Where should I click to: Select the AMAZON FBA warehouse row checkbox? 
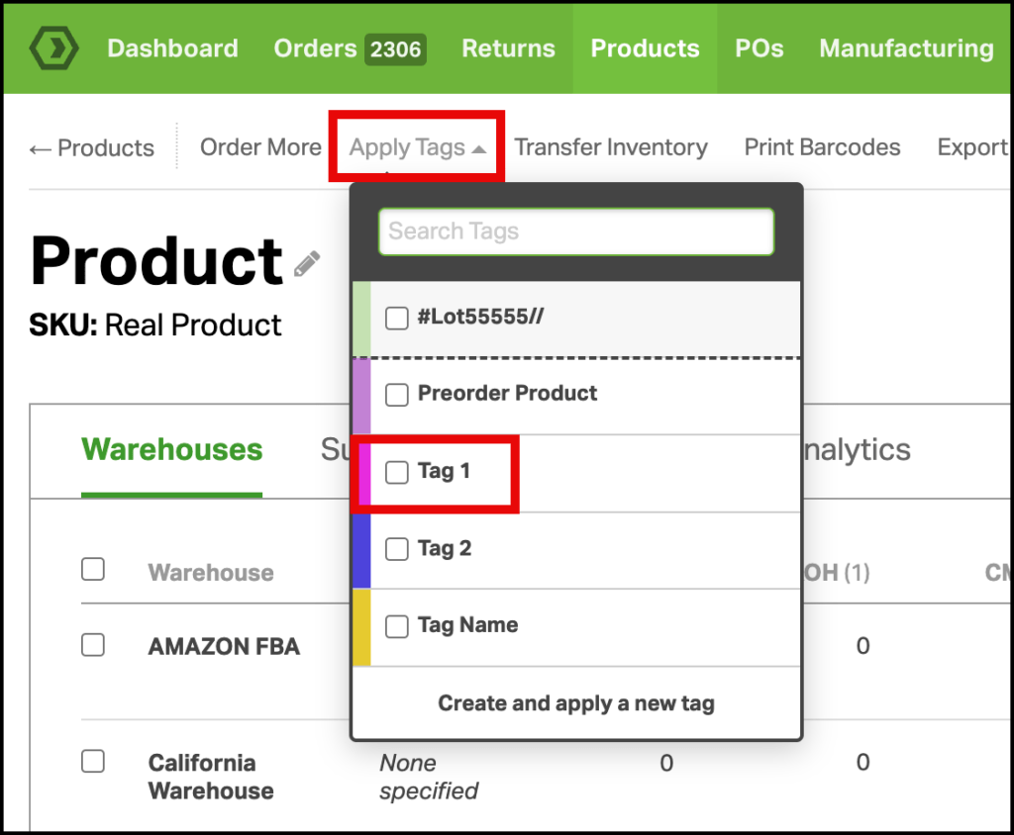point(92,644)
